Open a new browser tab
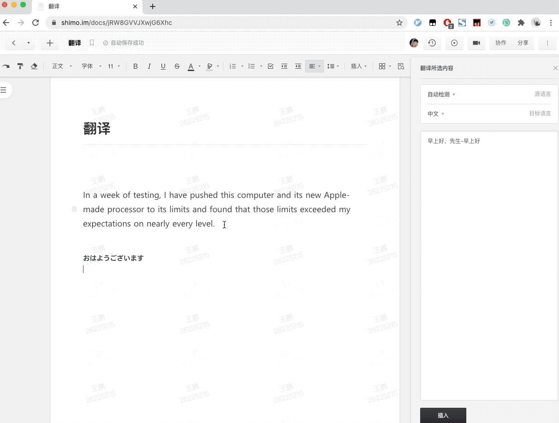The image size is (559, 423). pyautogui.click(x=153, y=6)
